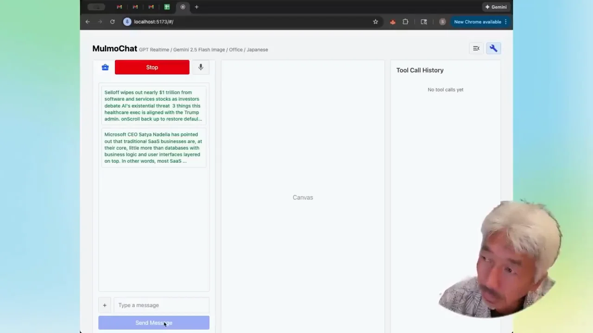
Task: Open a new browser tab
Action: click(196, 7)
